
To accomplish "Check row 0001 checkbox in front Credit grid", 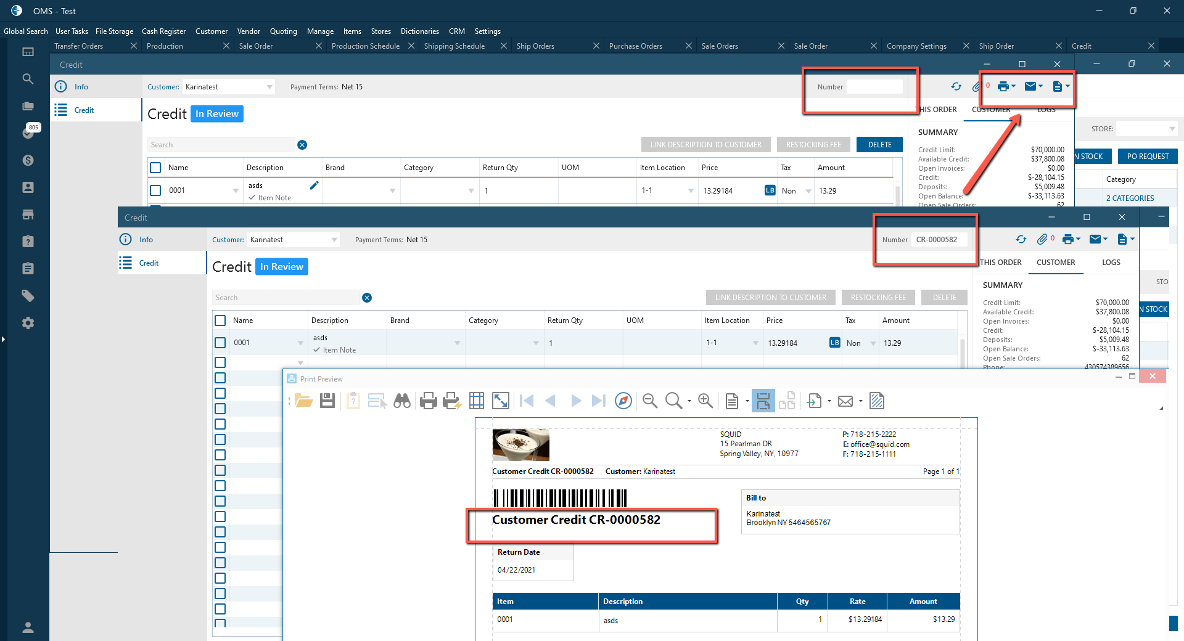I will pyautogui.click(x=220, y=343).
